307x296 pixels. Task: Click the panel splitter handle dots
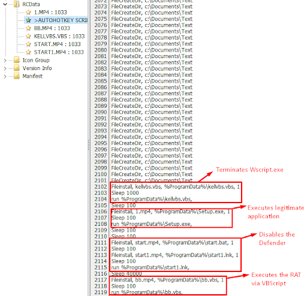pos(89,145)
